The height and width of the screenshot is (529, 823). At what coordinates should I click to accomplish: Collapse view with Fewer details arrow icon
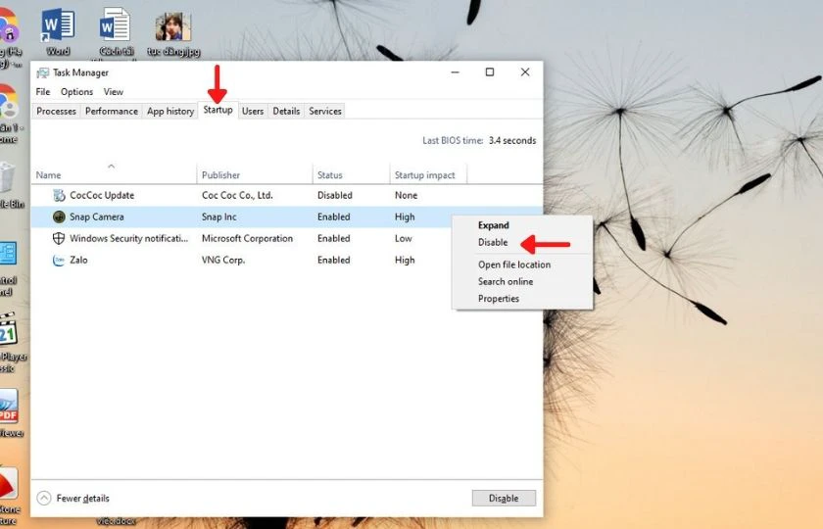pos(44,498)
